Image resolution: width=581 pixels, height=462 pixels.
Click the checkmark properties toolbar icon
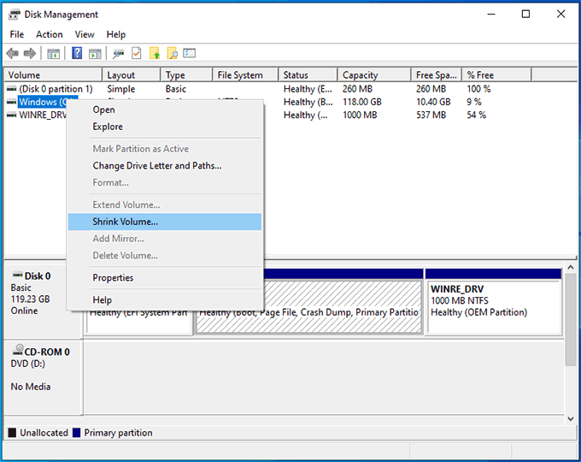tap(136, 54)
